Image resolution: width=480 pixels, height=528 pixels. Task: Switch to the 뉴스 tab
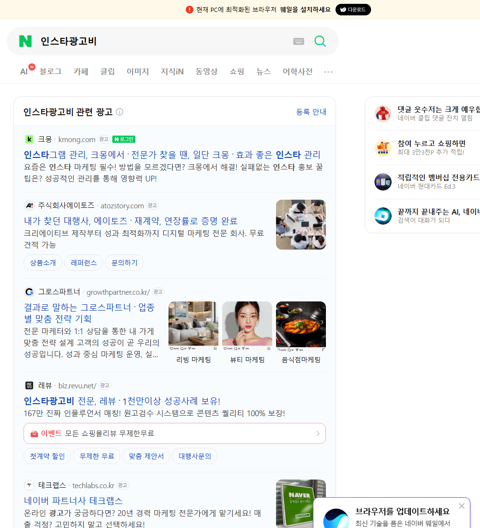264,72
